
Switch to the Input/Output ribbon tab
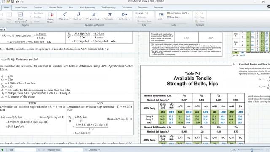(21, 8)
